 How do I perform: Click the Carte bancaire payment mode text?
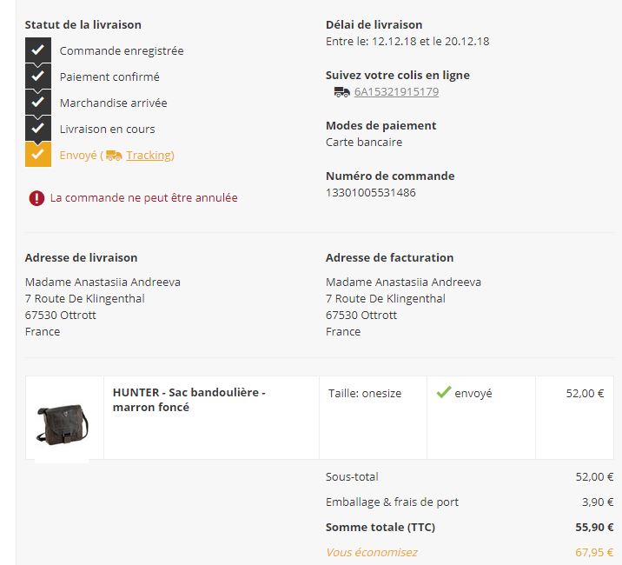click(364, 143)
